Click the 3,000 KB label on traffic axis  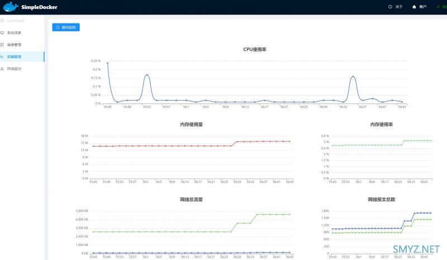[x=82, y=228]
